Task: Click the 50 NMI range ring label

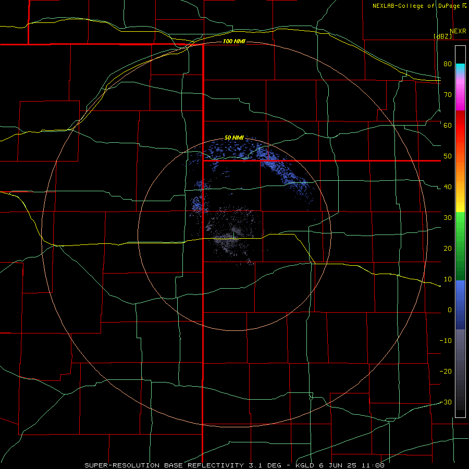Action: point(234,138)
